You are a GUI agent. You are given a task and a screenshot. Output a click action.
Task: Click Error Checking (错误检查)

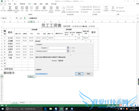[x=97, y=9]
